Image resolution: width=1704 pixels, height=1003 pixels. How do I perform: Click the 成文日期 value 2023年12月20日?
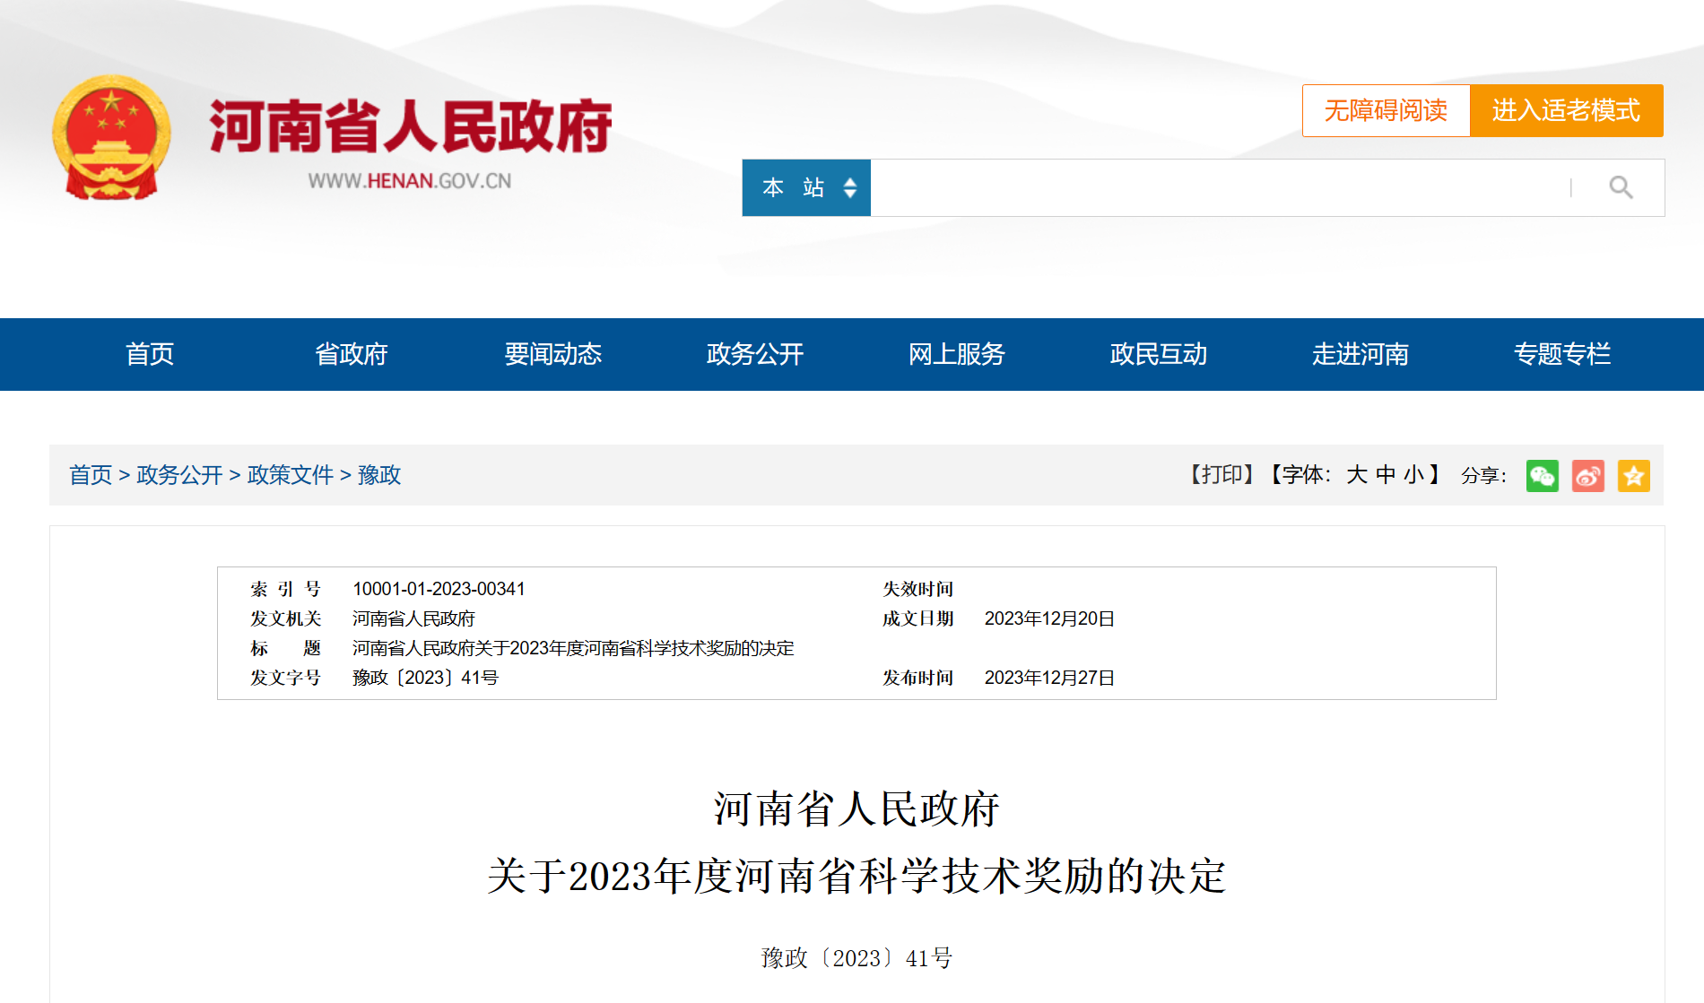(1049, 618)
